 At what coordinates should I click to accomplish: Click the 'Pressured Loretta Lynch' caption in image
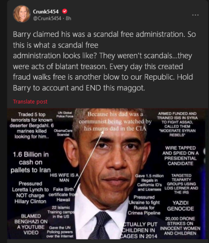pyautogui.click(x=30, y=192)
